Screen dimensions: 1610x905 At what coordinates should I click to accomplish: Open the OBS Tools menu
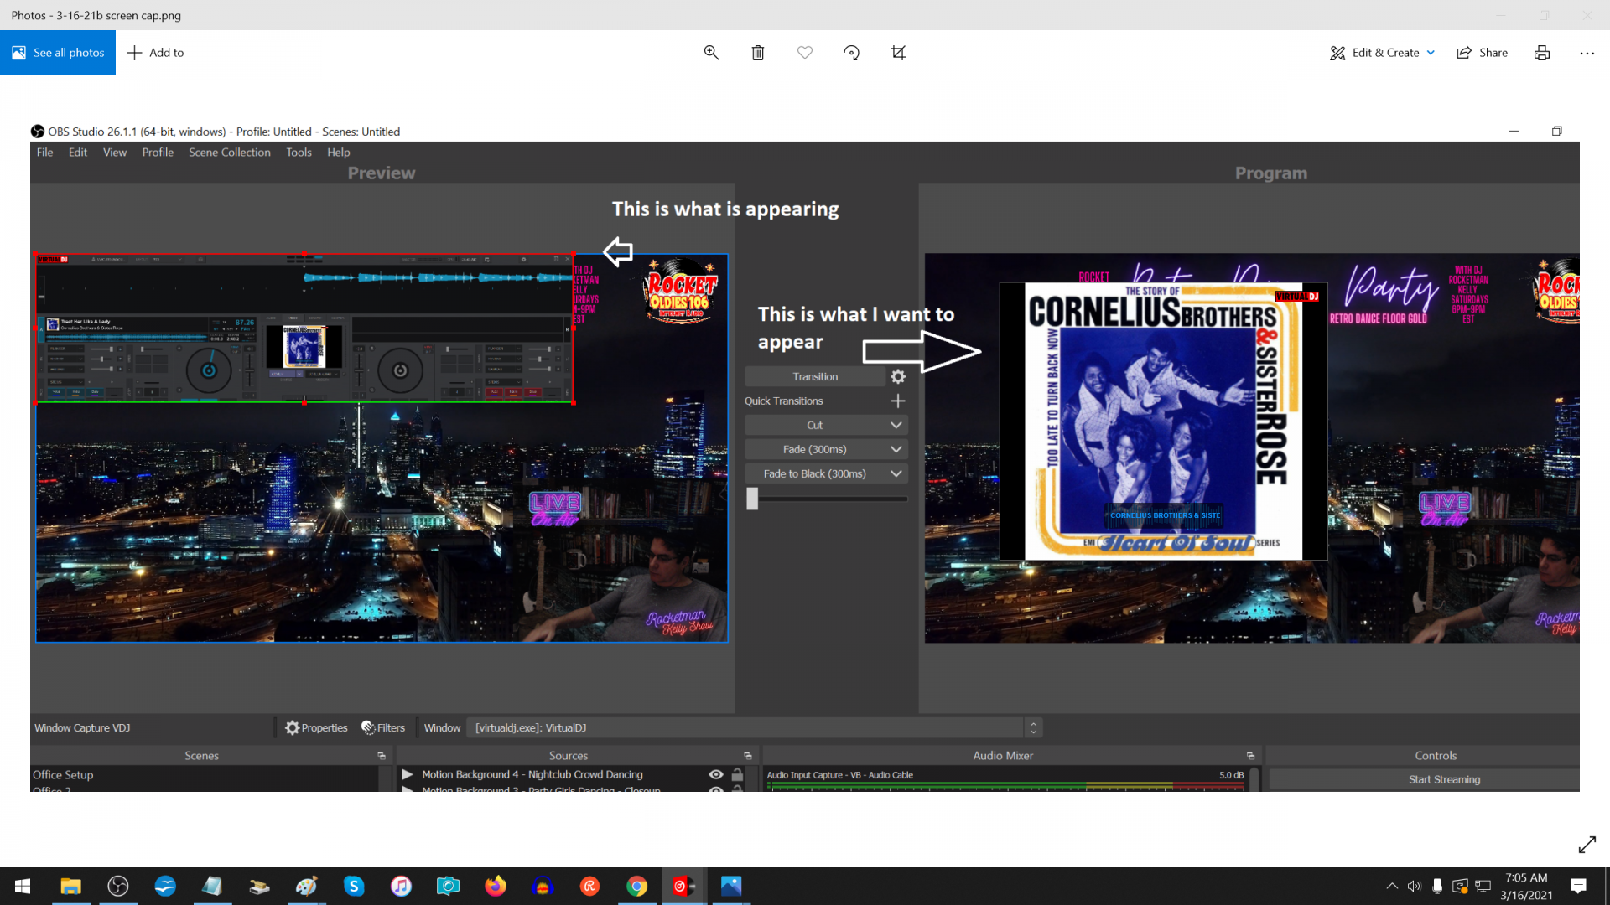(x=299, y=153)
